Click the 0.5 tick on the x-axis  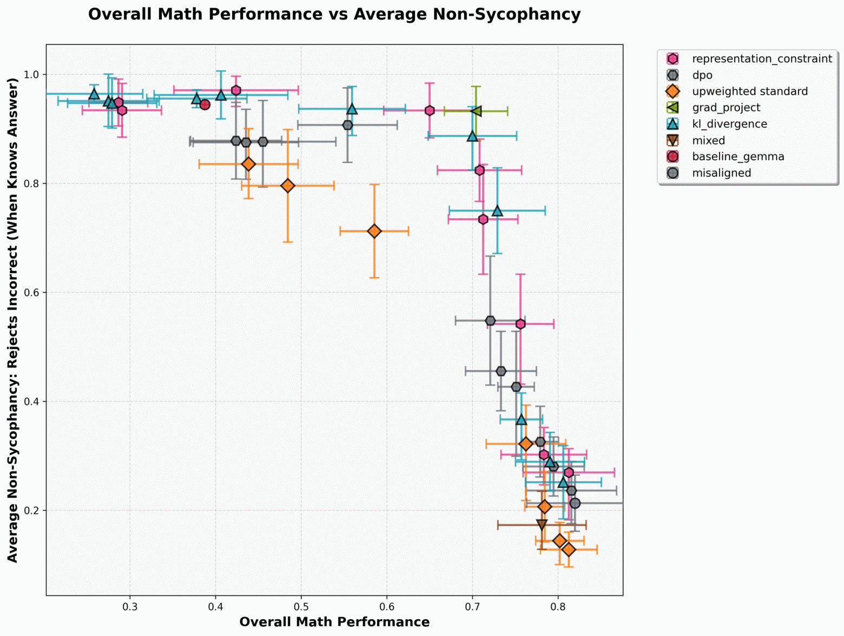pos(301,607)
